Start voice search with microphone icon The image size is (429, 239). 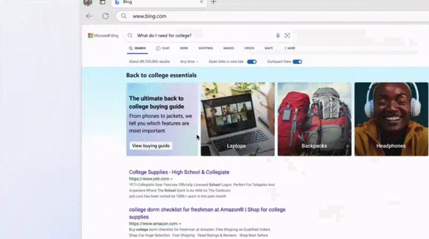tap(278, 35)
